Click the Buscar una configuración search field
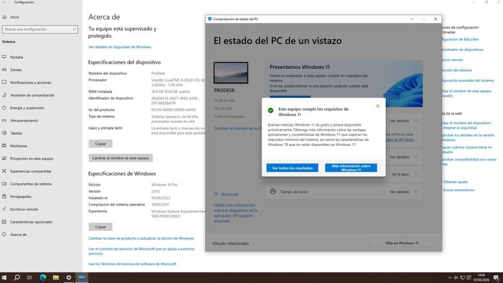Viewport: 503px width, 283px height. click(x=40, y=29)
